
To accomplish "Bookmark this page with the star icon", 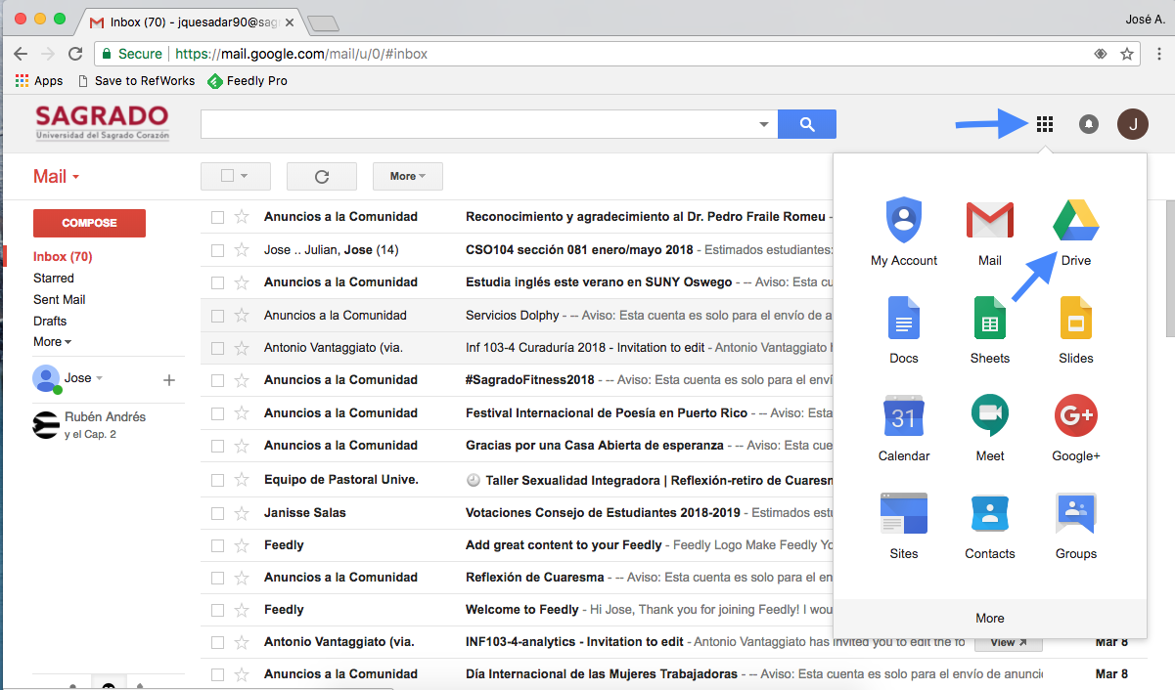I will (x=1127, y=54).
